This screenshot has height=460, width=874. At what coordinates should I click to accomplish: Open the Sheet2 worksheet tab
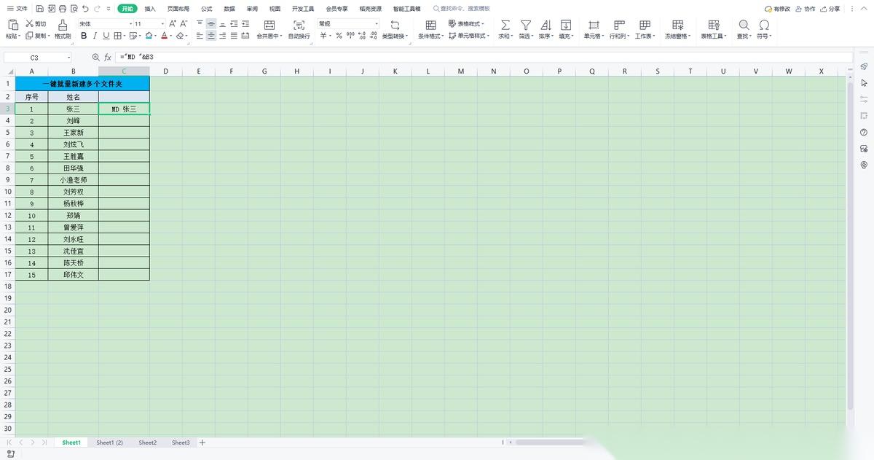pos(148,443)
